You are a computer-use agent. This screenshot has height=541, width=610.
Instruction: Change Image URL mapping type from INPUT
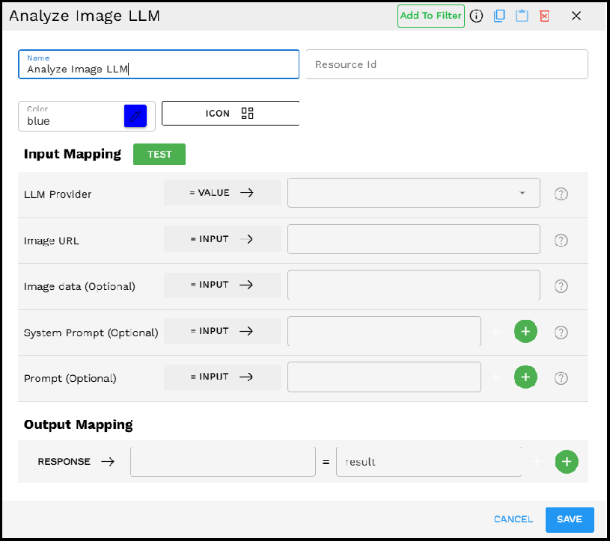coord(222,238)
